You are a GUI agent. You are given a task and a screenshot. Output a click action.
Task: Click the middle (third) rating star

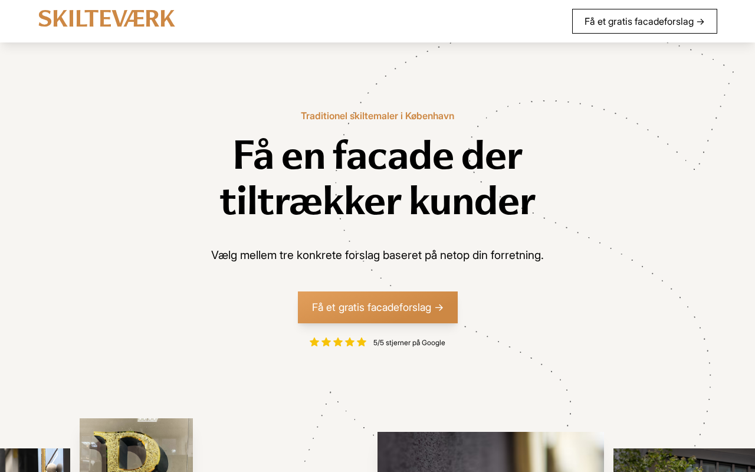338,342
